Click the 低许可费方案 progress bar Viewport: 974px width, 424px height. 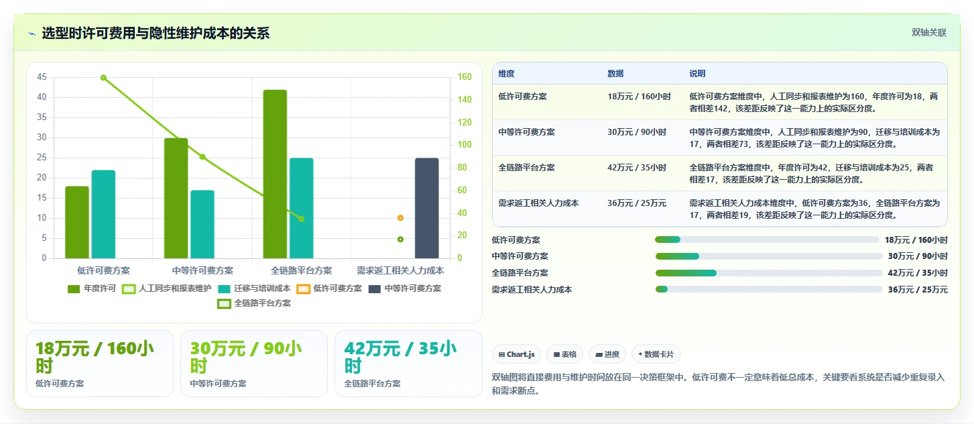[x=767, y=240]
